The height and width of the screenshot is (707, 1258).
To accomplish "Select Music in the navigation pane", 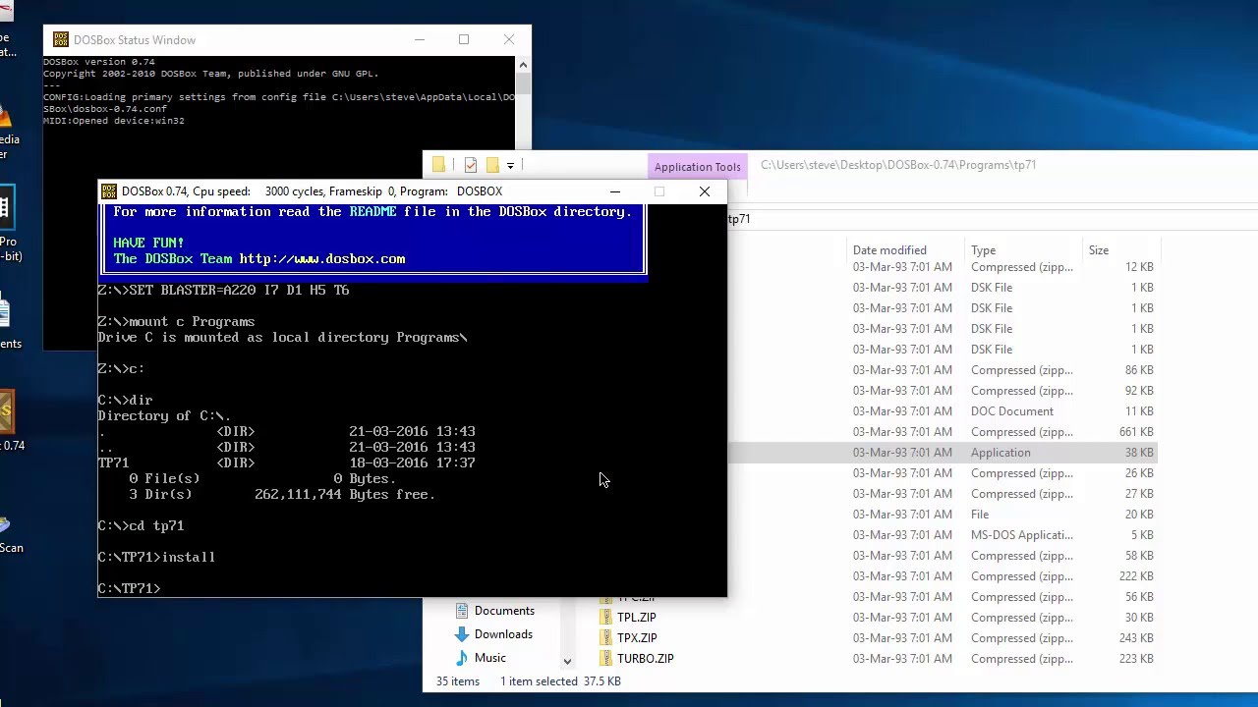I will (490, 658).
